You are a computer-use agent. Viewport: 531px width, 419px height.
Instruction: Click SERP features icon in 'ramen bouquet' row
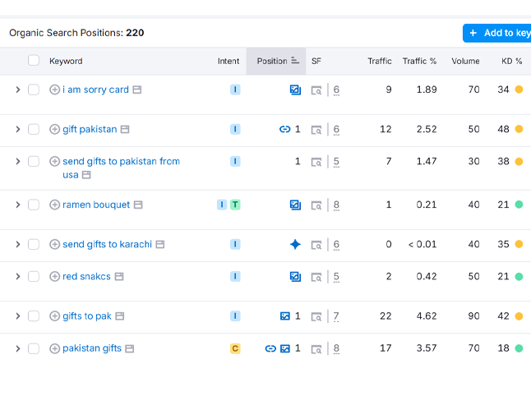(x=316, y=205)
